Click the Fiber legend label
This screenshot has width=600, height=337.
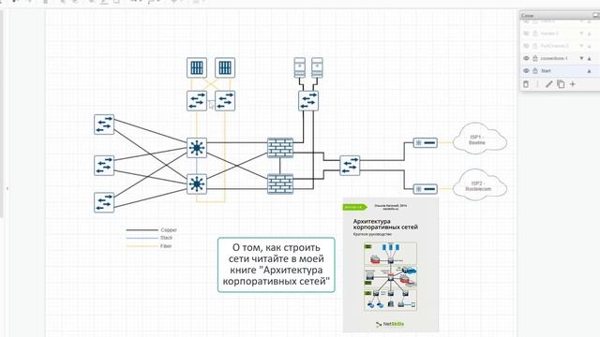(166, 246)
